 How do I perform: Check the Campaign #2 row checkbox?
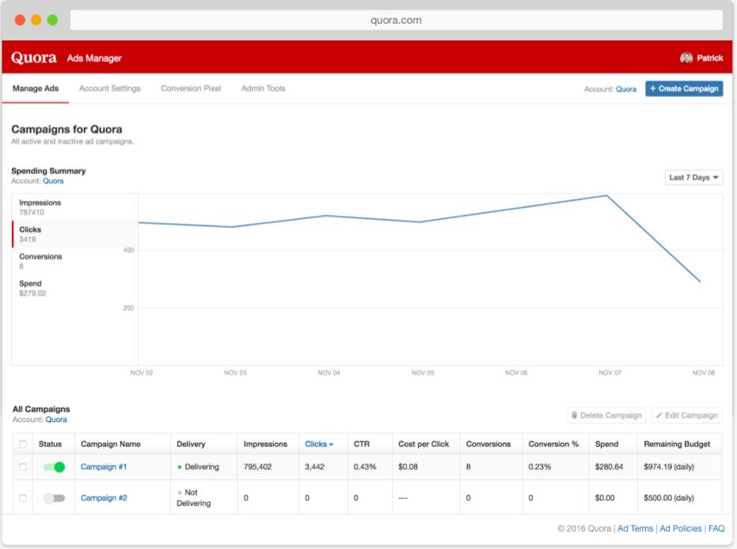22,498
